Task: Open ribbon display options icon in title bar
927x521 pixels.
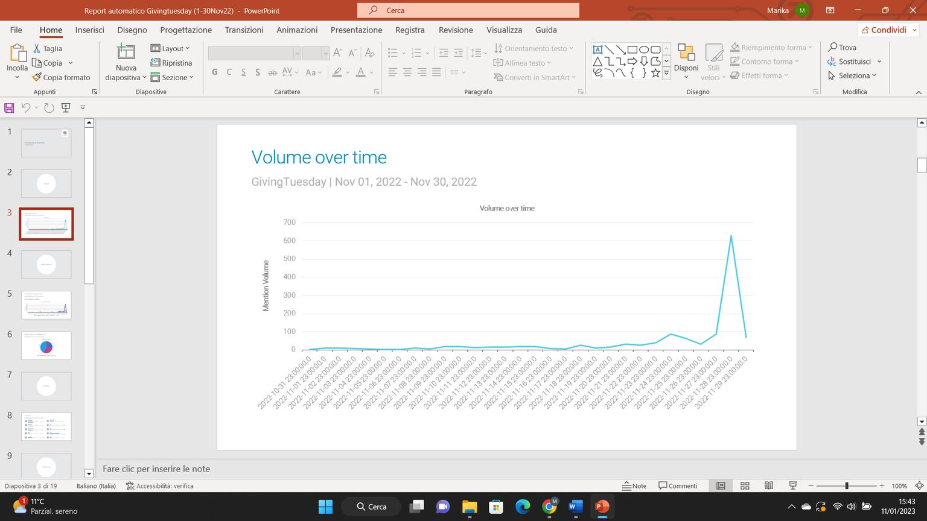Action: (830, 10)
